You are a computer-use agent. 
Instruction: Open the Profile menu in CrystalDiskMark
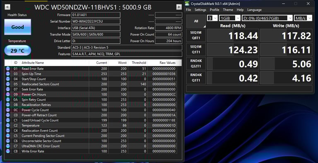[214, 10]
